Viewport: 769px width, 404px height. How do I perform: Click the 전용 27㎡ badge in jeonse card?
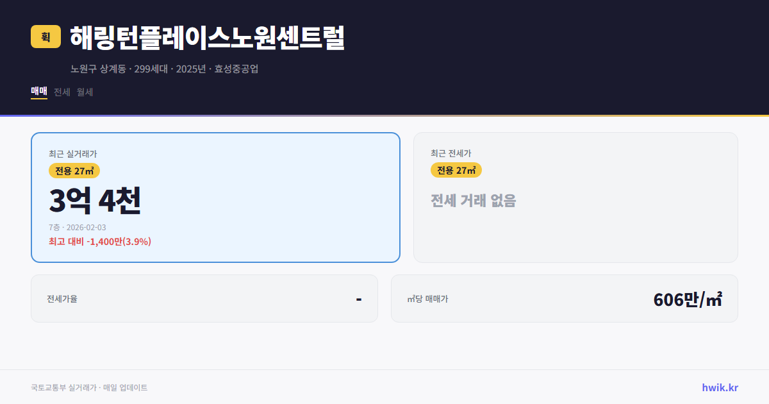coord(456,170)
